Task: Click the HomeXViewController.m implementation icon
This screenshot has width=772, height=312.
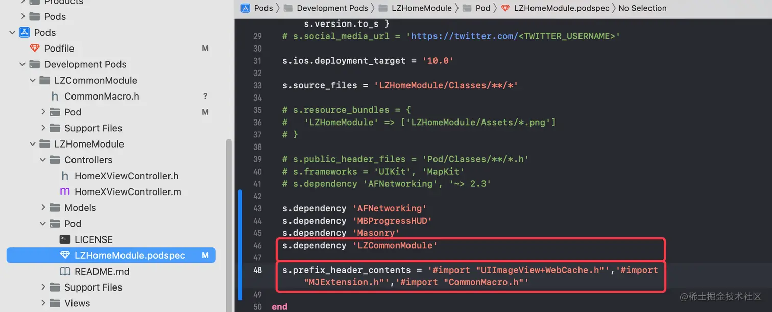Action: coord(65,192)
